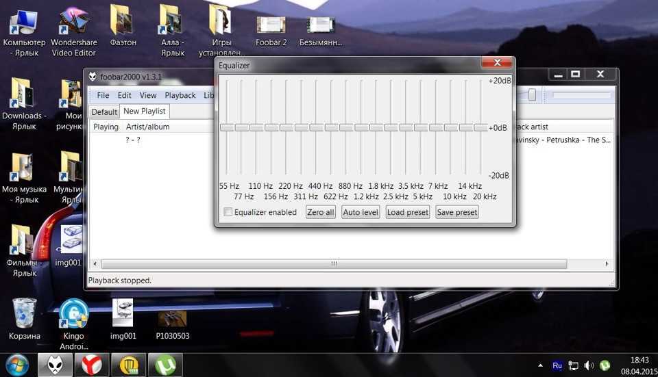Open the uTorrent taskbar icon
This screenshot has width=658, height=377.
165,365
